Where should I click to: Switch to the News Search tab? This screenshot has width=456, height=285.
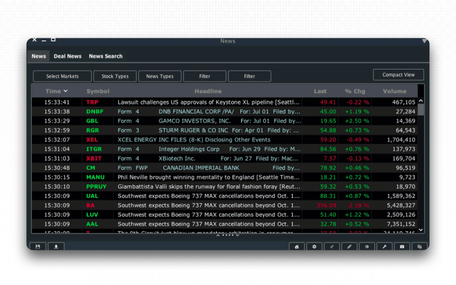pyautogui.click(x=106, y=56)
